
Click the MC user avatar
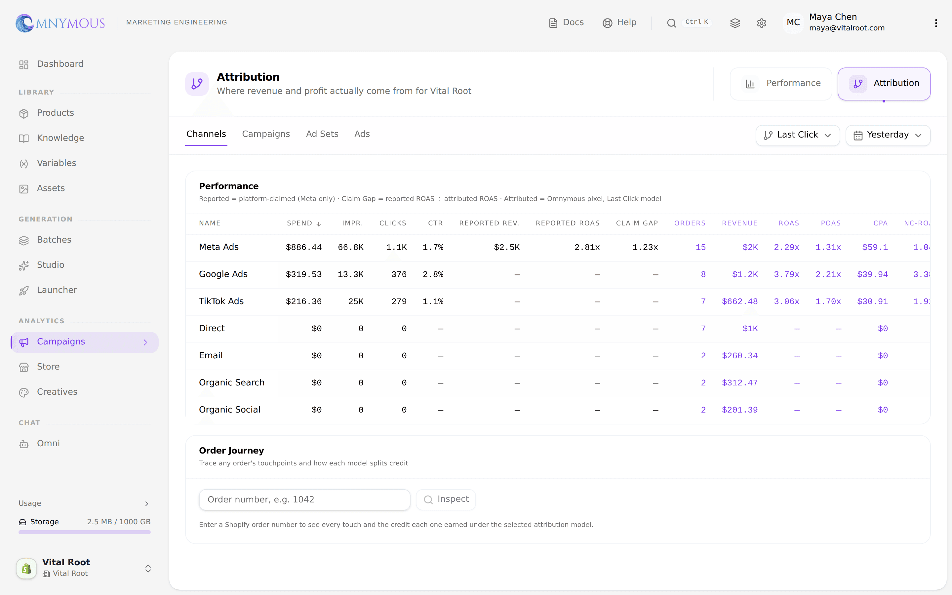(793, 22)
